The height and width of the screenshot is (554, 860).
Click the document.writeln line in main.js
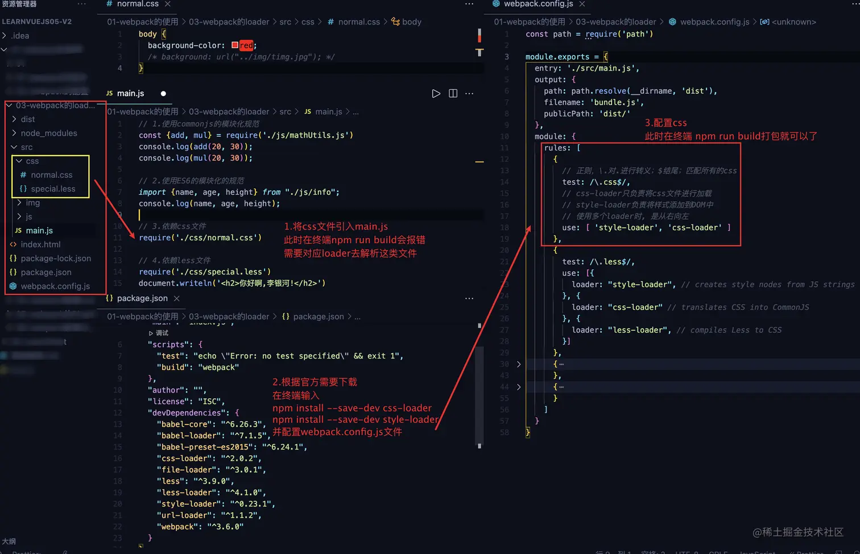(x=232, y=283)
